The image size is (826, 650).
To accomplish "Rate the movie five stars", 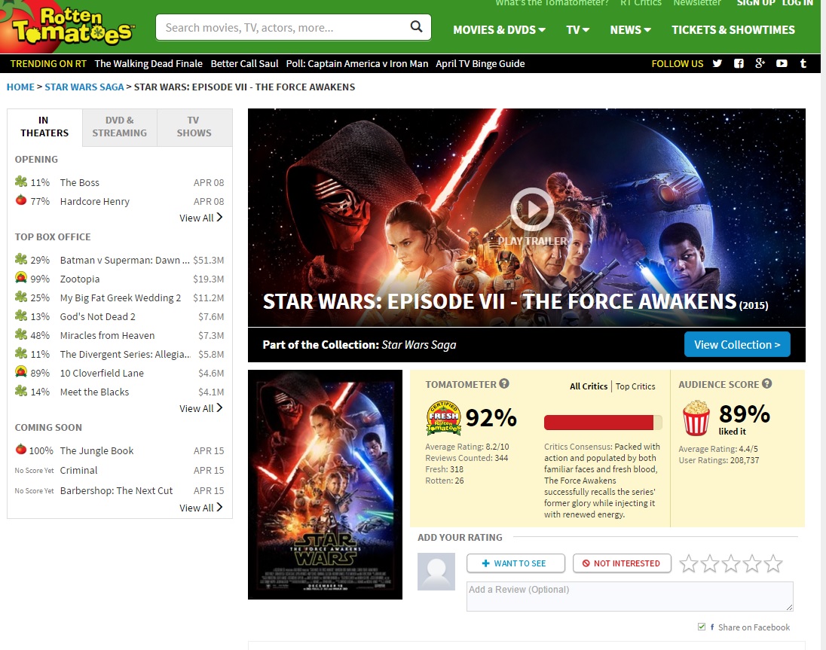I will coord(772,563).
